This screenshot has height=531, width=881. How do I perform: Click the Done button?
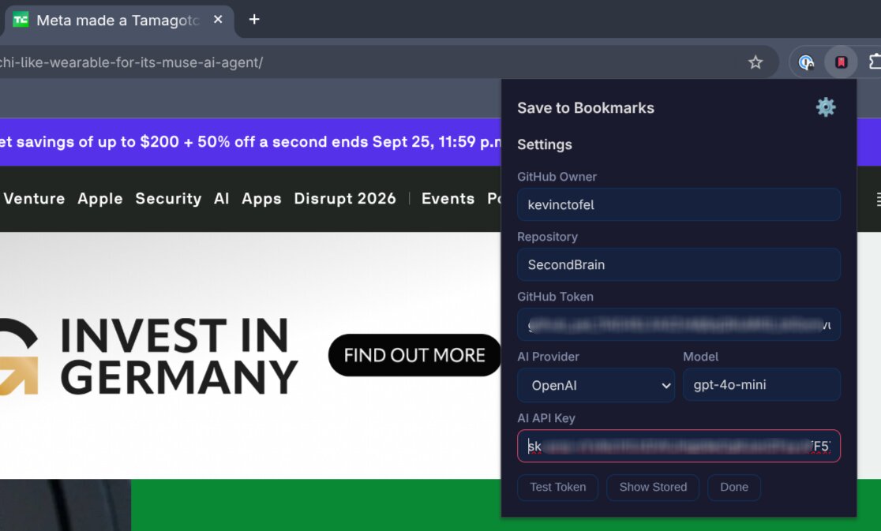coord(734,488)
